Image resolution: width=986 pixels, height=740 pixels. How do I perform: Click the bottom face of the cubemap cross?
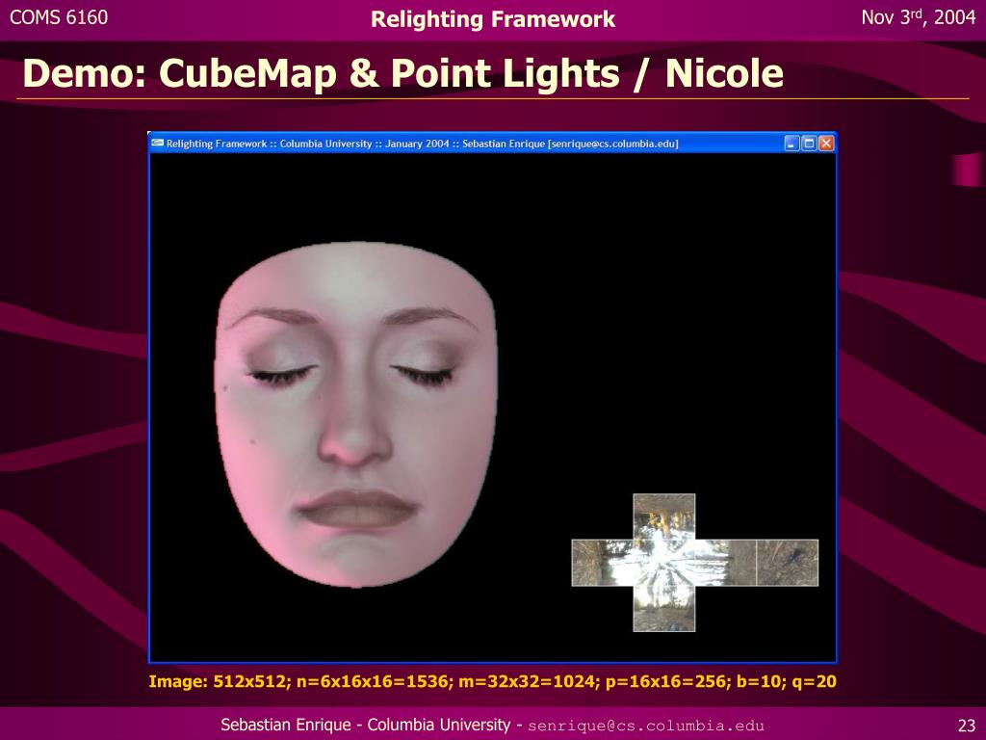664,609
